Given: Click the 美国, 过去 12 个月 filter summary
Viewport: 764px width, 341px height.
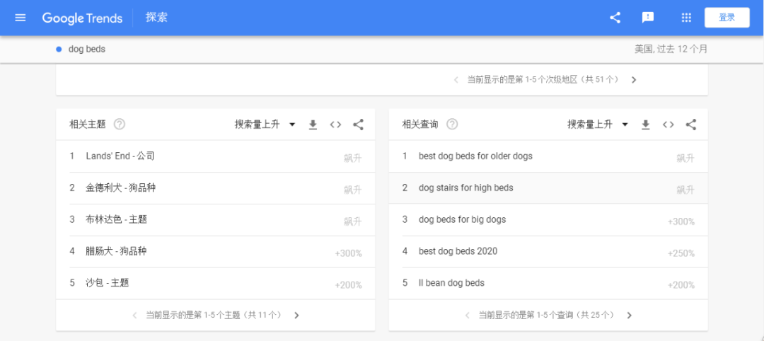Looking at the screenshot, I should click(x=671, y=50).
